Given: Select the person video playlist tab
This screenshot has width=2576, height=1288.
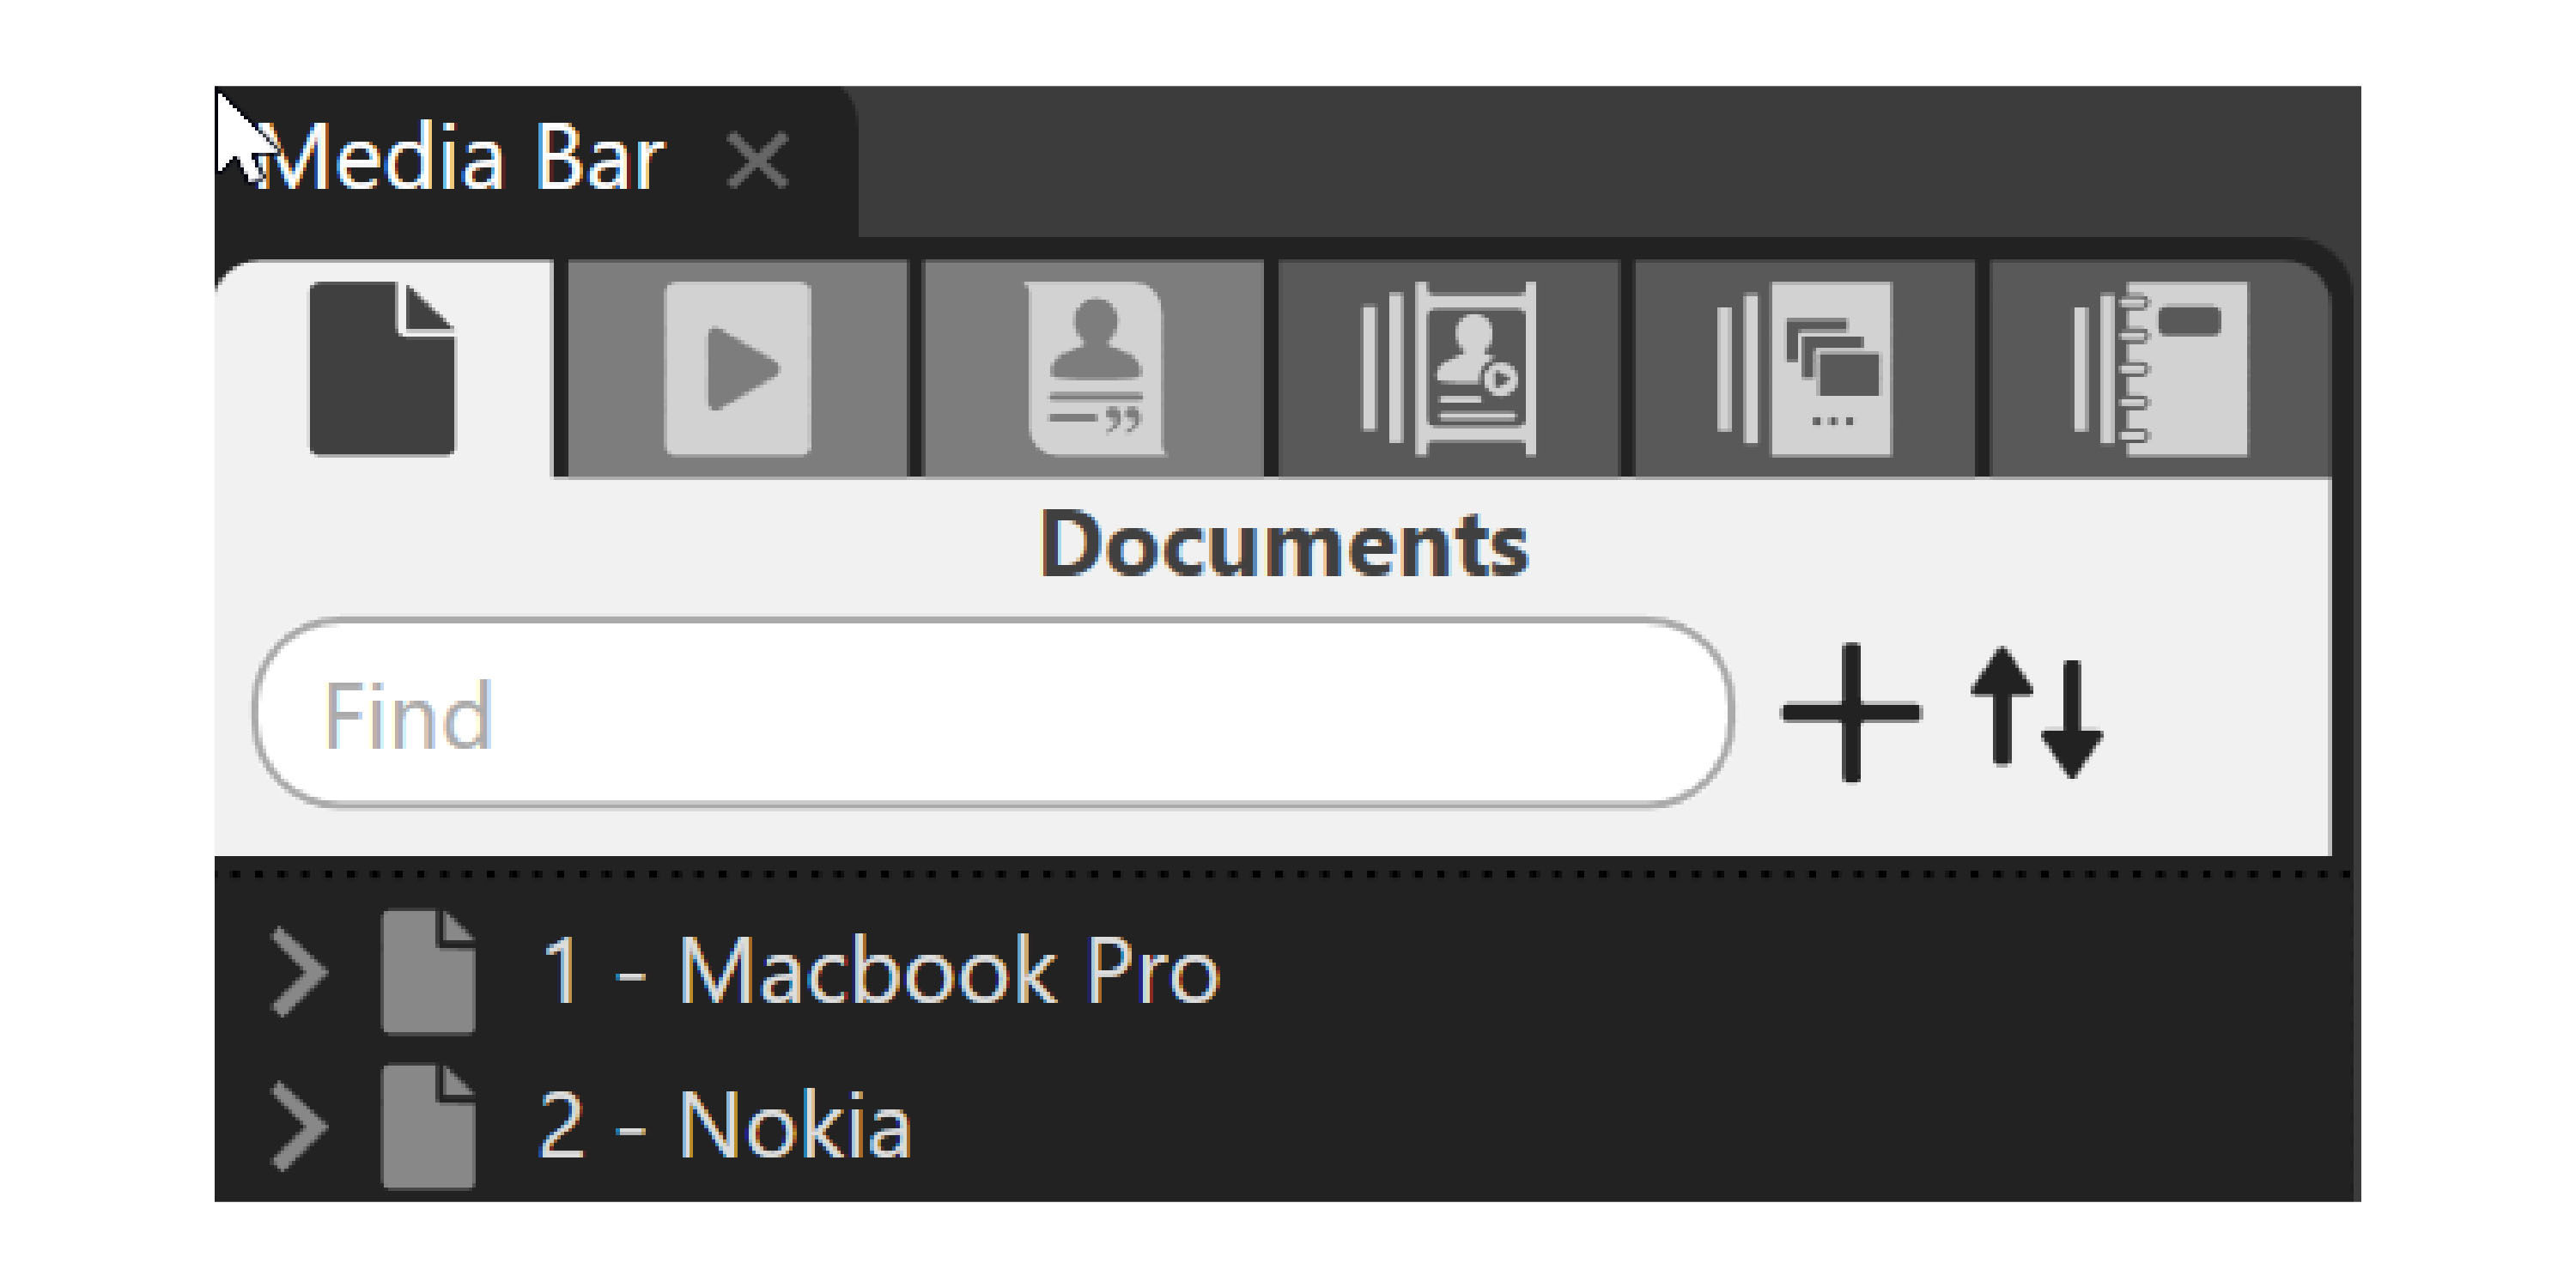Looking at the screenshot, I should 1449,369.
